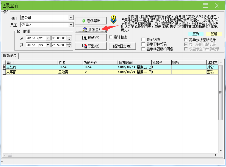This screenshot has width=226, height=167.
Task: Click the page preview icon on 预览
Action: [84, 38]
